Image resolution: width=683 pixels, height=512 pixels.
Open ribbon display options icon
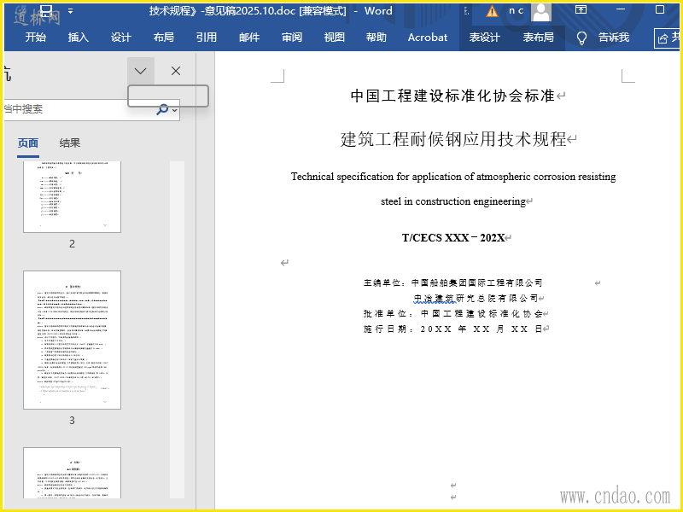click(581, 9)
